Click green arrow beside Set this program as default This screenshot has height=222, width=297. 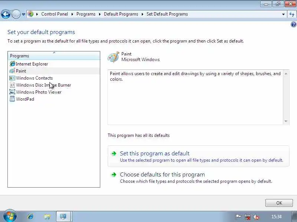tap(114, 154)
